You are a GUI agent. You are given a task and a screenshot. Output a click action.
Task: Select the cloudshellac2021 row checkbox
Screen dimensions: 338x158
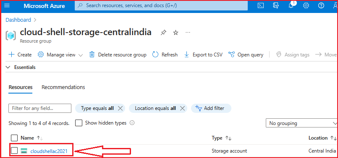pyautogui.click(x=14, y=151)
